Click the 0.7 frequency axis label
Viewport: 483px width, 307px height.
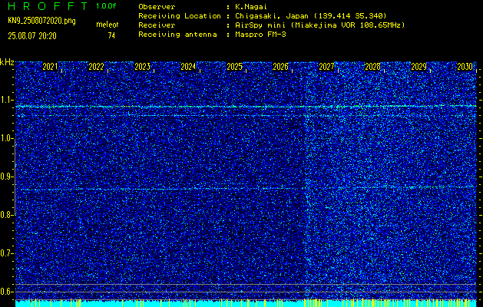pos(6,253)
